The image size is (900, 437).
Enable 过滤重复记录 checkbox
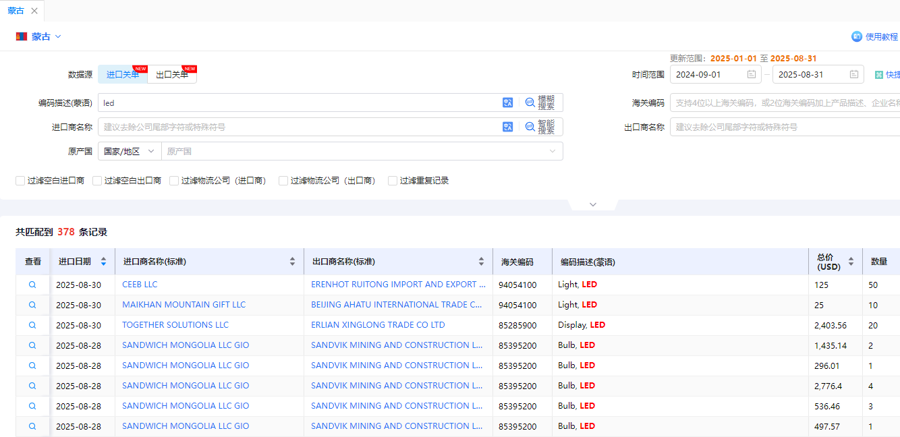(393, 181)
